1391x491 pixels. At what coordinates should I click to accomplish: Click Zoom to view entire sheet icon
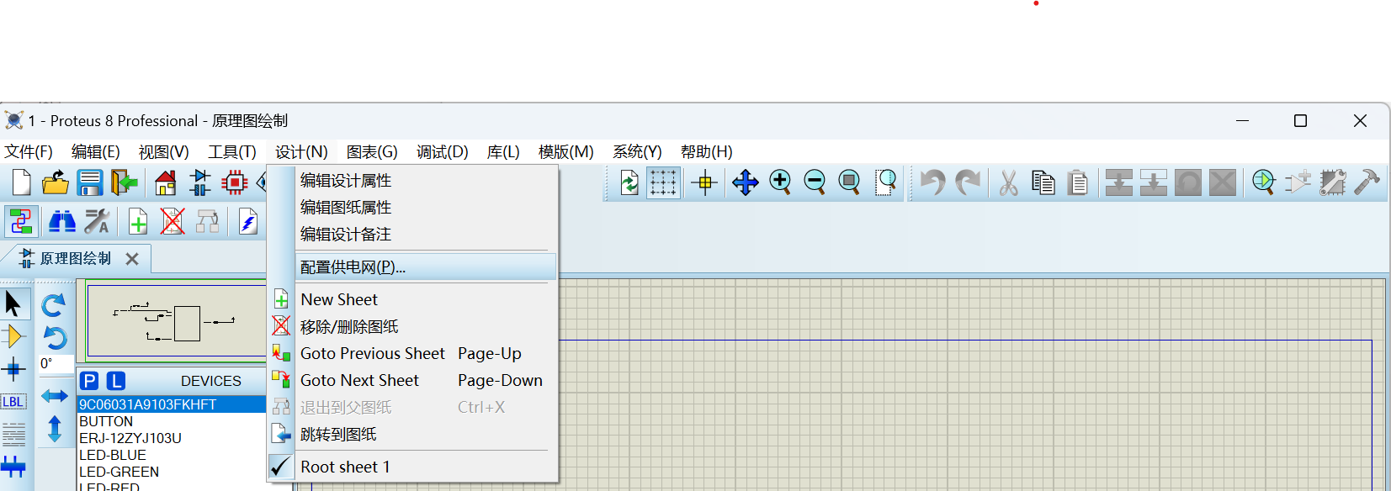point(850,182)
